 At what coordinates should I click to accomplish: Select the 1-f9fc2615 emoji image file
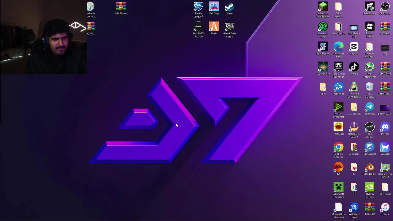pos(338,129)
